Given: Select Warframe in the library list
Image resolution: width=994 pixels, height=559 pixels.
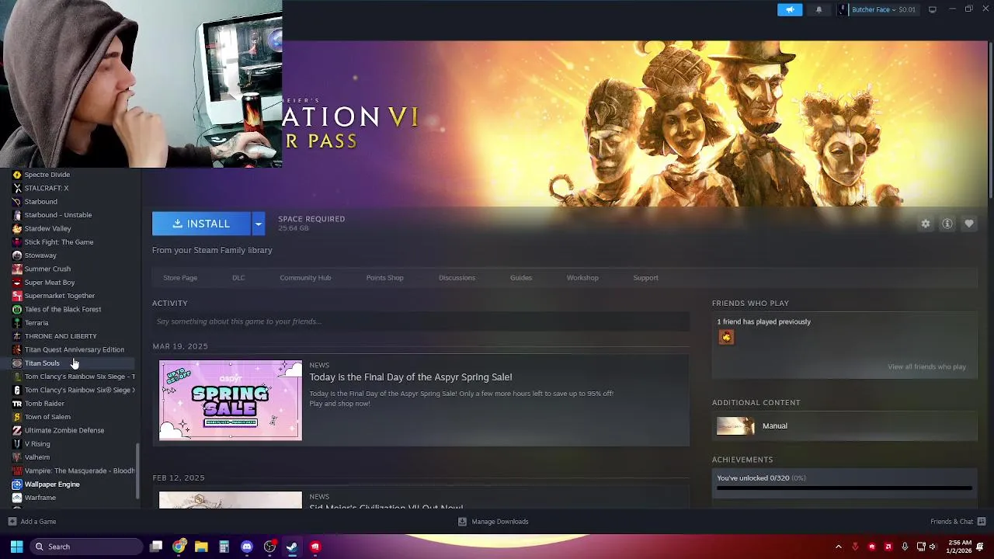Looking at the screenshot, I should (40, 498).
